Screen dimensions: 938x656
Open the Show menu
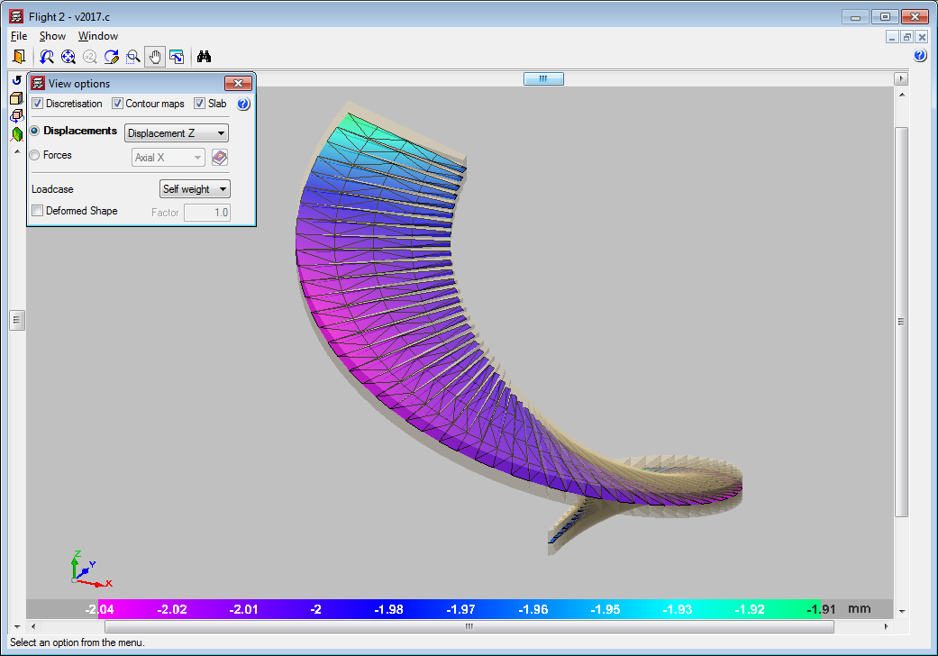[x=52, y=36]
